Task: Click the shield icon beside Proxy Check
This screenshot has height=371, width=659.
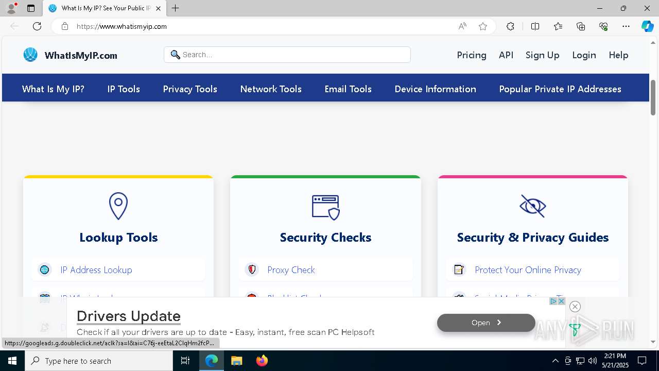Action: click(252, 269)
